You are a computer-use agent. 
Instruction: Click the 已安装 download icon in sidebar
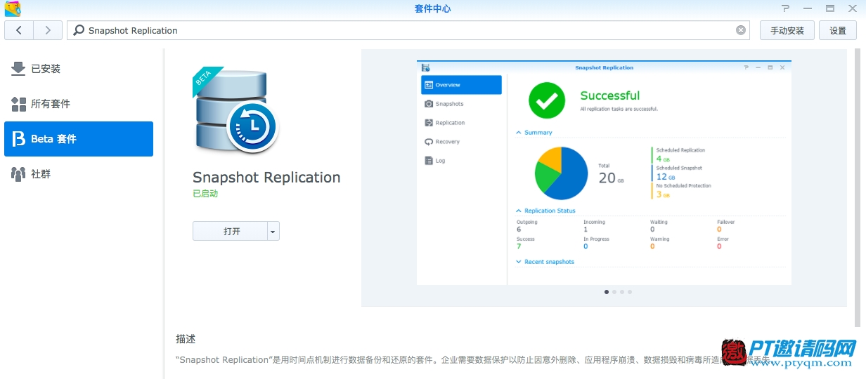[18, 69]
